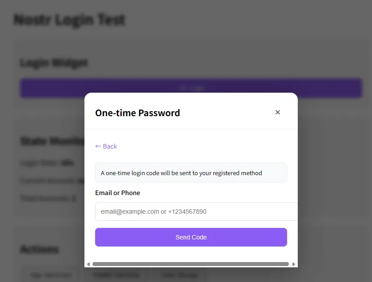Click the blurred Total Accounts status line

point(48,199)
